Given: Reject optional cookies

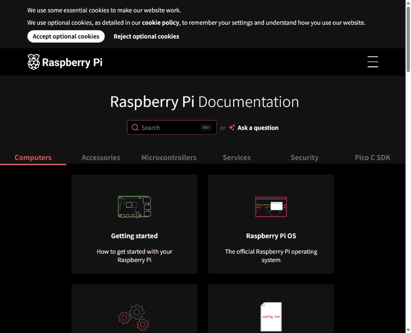Looking at the screenshot, I should point(146,36).
